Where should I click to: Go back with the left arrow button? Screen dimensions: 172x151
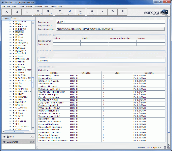pos(17,12)
